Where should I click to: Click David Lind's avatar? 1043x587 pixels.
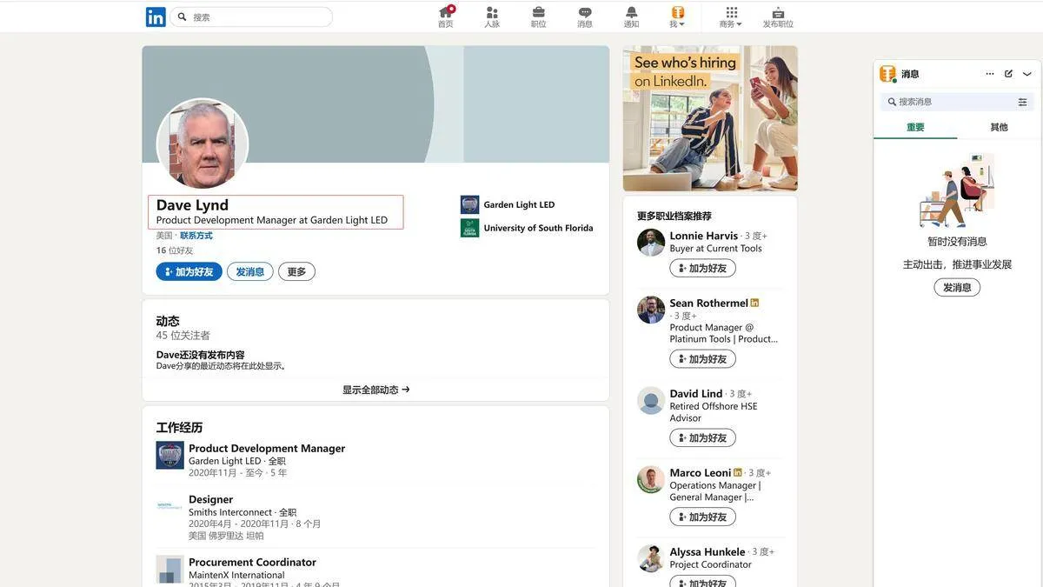[x=651, y=401]
